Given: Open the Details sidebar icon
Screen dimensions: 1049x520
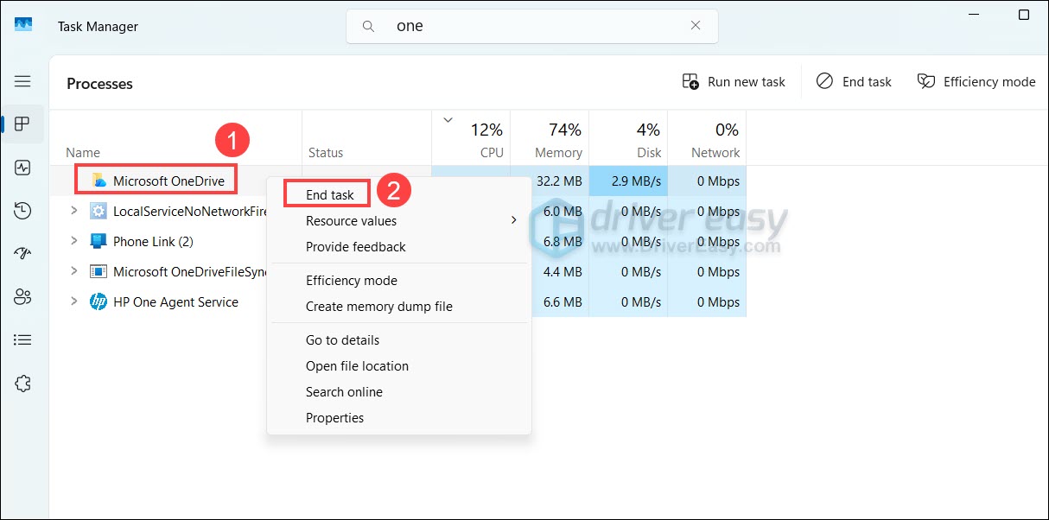Looking at the screenshot, I should coord(22,340).
